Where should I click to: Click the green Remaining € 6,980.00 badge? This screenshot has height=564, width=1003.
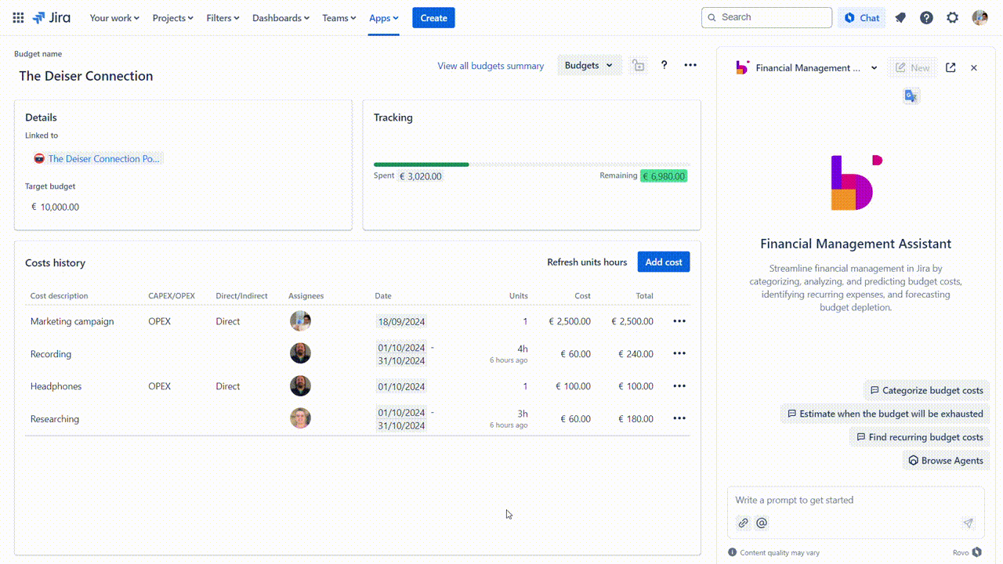664,176
